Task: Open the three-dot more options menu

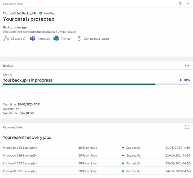Action: (187, 4)
